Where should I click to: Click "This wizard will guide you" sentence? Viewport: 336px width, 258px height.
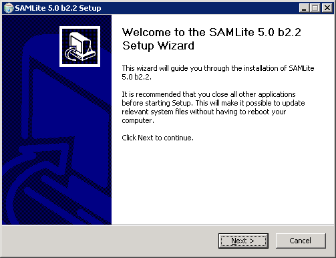pyautogui.click(x=218, y=68)
